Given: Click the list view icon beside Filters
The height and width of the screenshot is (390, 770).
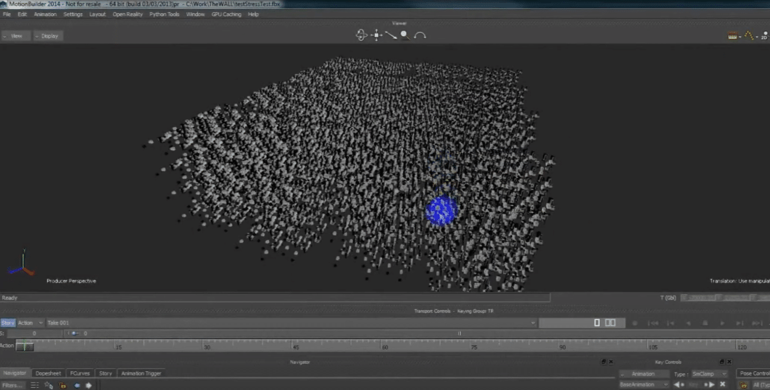Looking at the screenshot, I should point(35,385).
